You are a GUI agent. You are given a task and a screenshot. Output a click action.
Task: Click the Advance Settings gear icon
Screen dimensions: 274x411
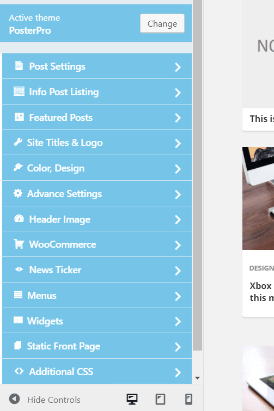coord(18,193)
